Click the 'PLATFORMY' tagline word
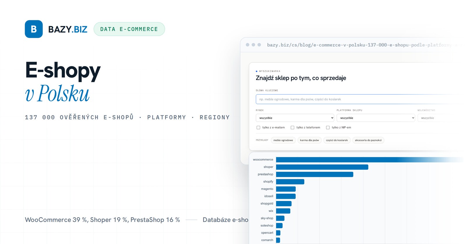 click(x=167, y=117)
